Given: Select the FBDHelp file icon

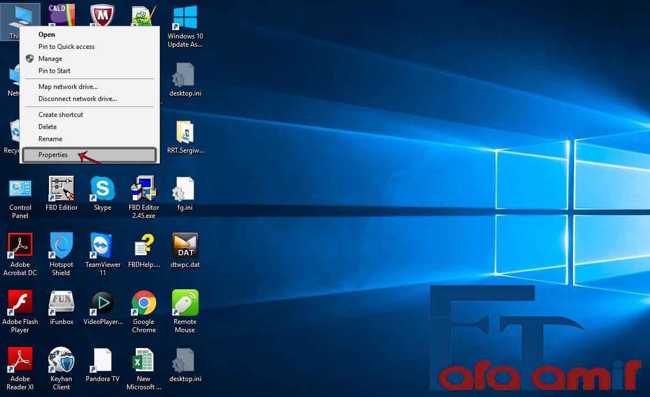Looking at the screenshot, I should point(144,246).
